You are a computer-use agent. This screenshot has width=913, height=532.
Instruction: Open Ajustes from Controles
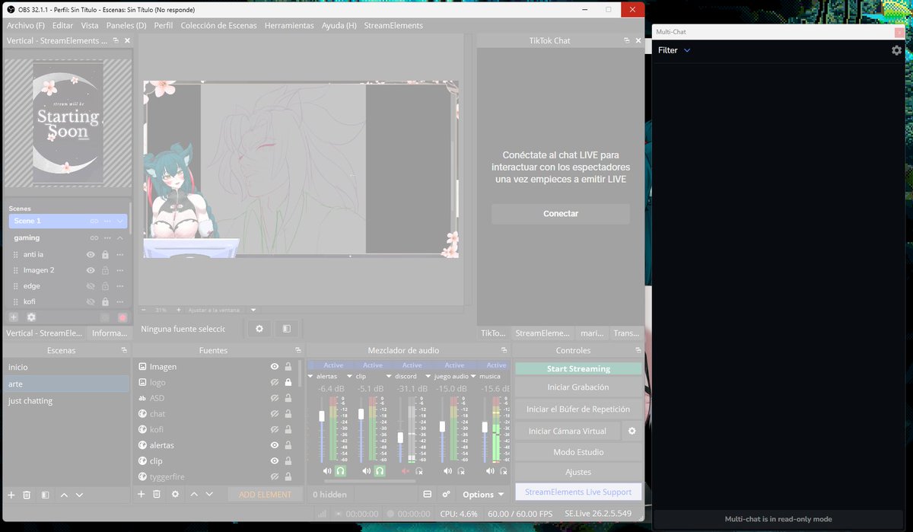578,473
